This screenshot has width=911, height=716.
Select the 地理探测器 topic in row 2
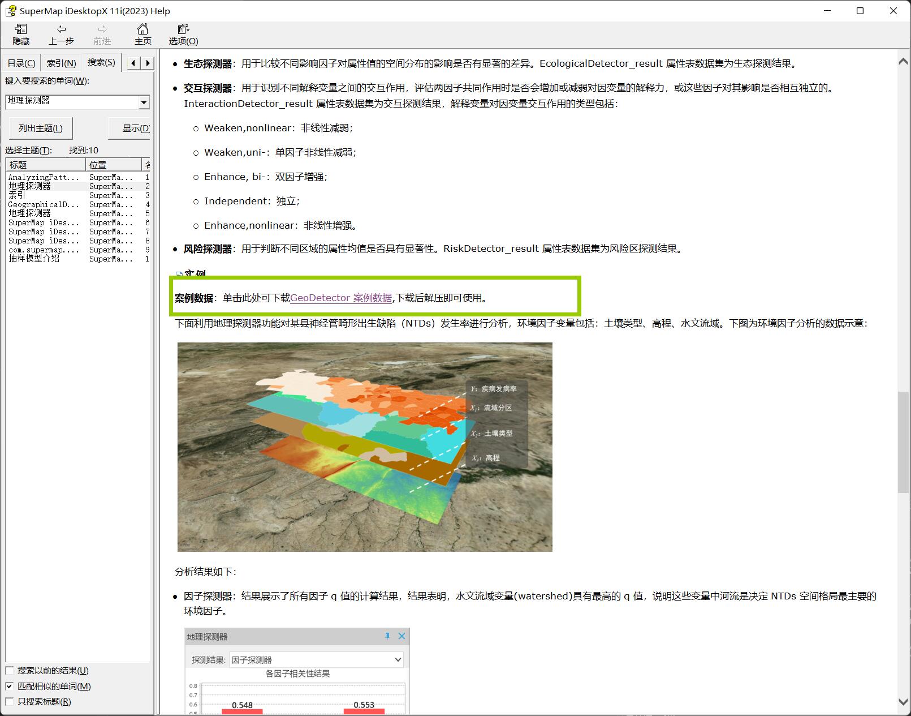coord(79,186)
